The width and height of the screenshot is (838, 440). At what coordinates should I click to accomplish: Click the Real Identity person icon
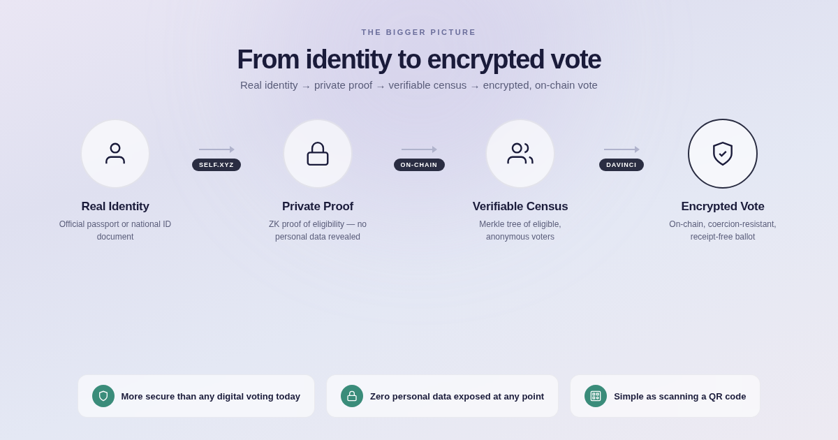coord(115,154)
